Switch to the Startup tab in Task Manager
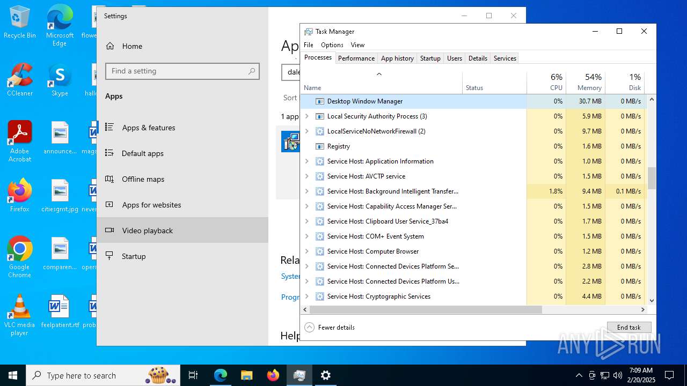Image resolution: width=687 pixels, height=386 pixels. tap(430, 58)
